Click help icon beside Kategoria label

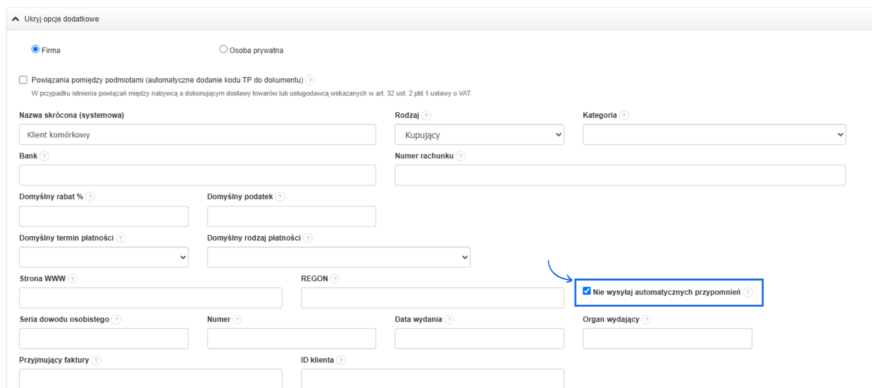click(624, 115)
